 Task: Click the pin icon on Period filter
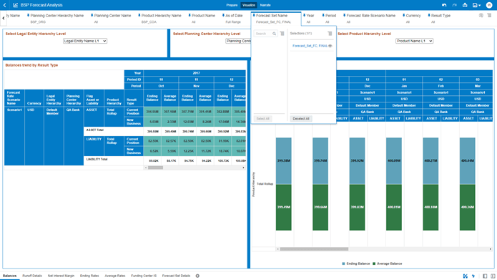tap(323, 15)
